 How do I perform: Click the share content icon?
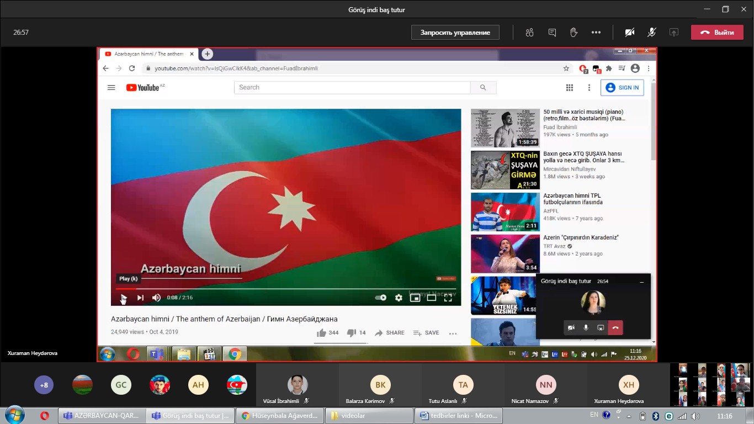tap(674, 33)
